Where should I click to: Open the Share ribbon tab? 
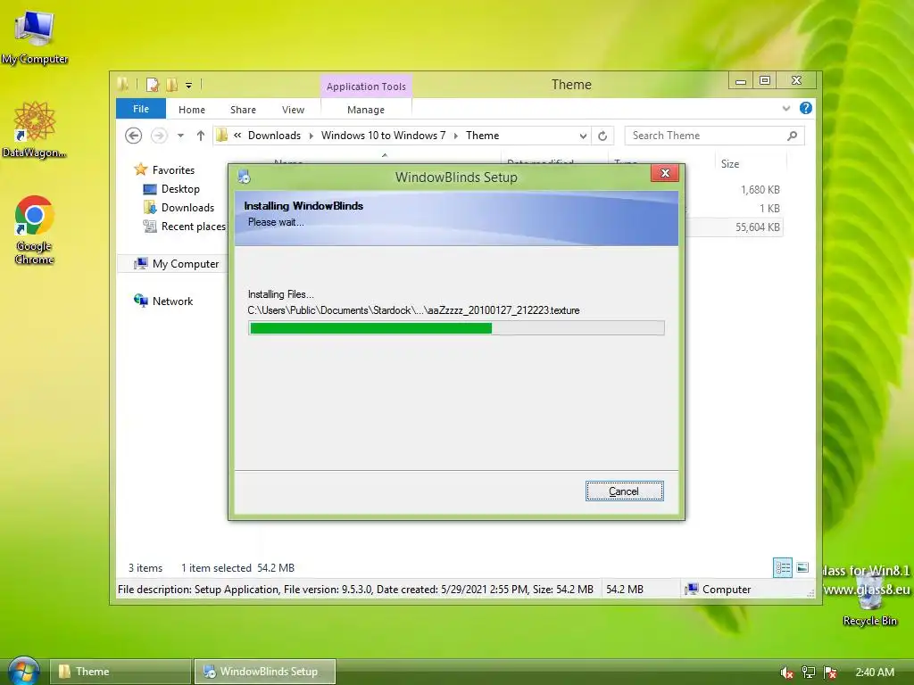(x=243, y=110)
